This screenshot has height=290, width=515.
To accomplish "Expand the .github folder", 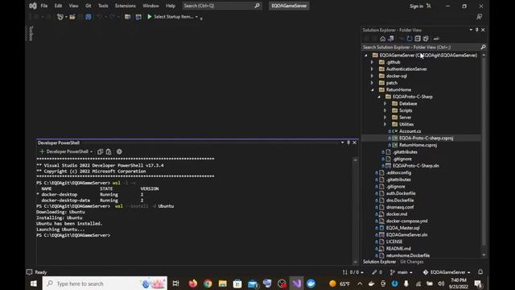I will (x=372, y=62).
